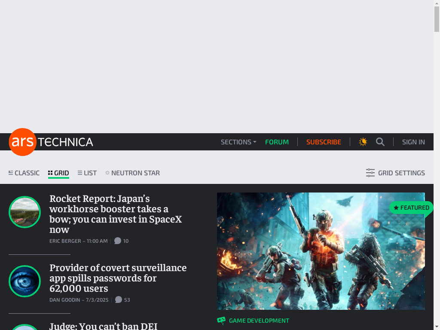Switch to Neutron Star view
The width and height of the screenshot is (440, 330).
[x=132, y=173]
